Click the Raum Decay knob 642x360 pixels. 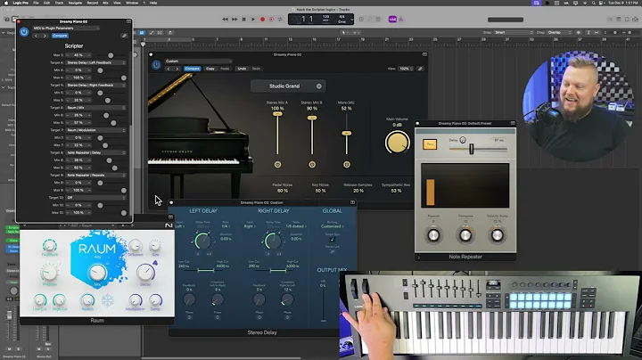point(145,272)
